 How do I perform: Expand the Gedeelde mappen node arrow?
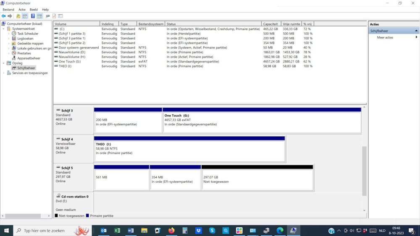[x=9, y=43]
